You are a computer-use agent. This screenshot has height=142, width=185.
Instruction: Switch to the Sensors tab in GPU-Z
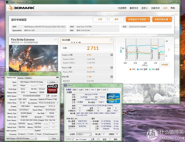[x=20, y=78]
